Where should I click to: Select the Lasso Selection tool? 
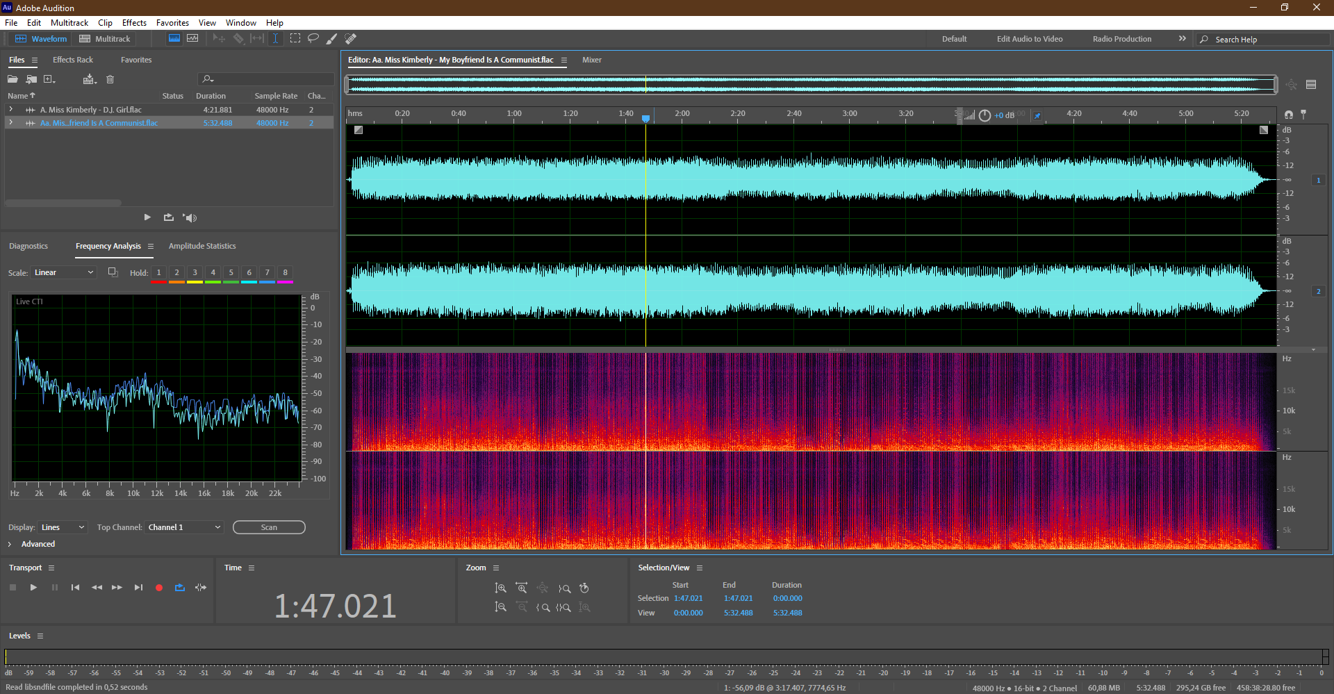[313, 39]
